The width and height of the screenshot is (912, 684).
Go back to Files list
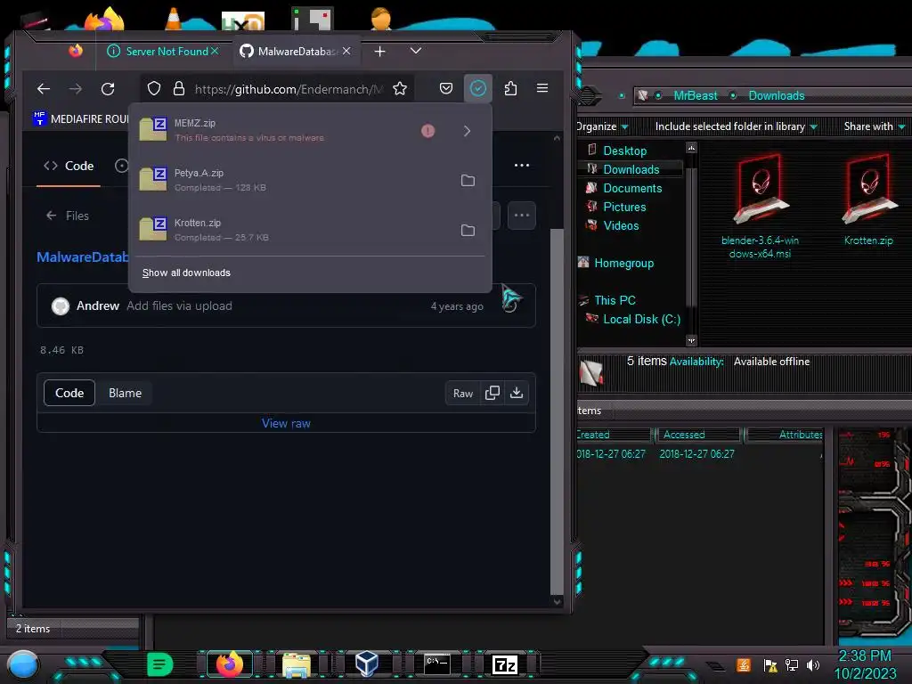point(68,216)
